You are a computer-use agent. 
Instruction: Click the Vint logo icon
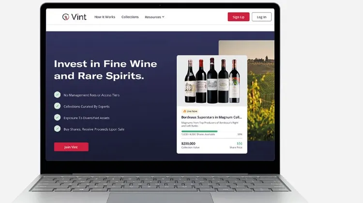pyautogui.click(x=66, y=17)
